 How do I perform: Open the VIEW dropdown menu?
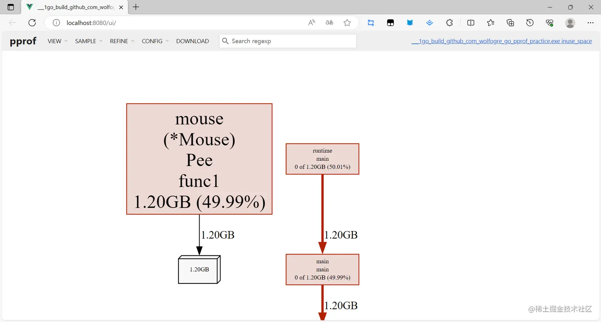pyautogui.click(x=58, y=41)
